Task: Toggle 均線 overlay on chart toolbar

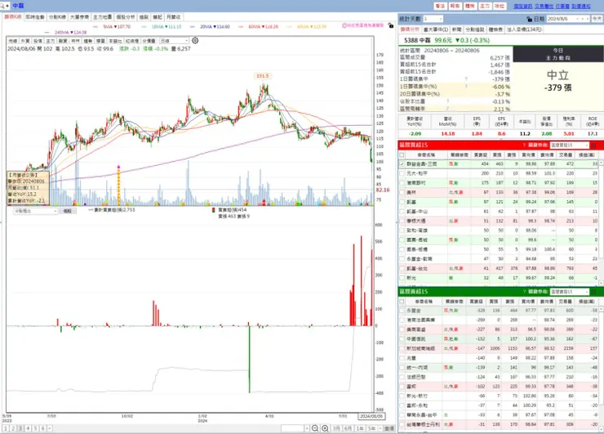Action: click(13, 41)
